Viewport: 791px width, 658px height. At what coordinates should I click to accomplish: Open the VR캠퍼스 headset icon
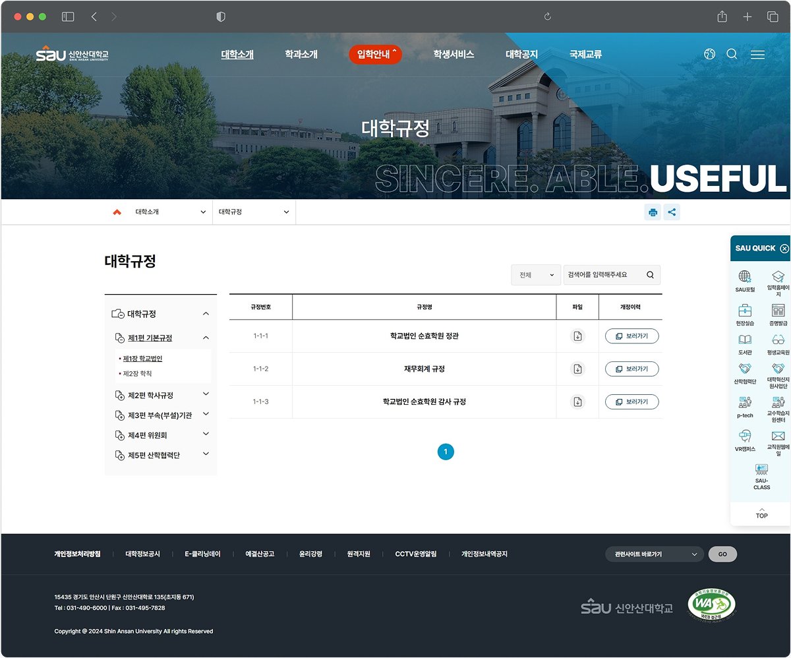(745, 436)
